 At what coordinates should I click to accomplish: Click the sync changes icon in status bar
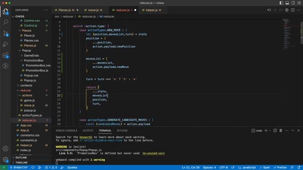tap(33, 168)
